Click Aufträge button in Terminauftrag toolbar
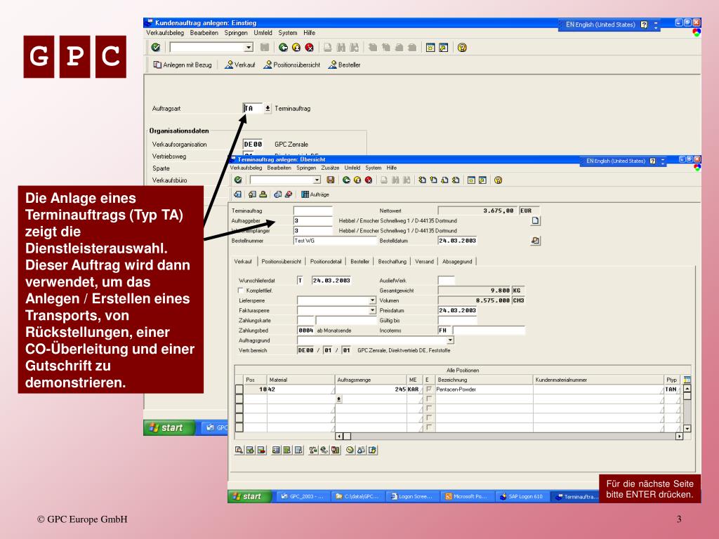 (x=315, y=194)
